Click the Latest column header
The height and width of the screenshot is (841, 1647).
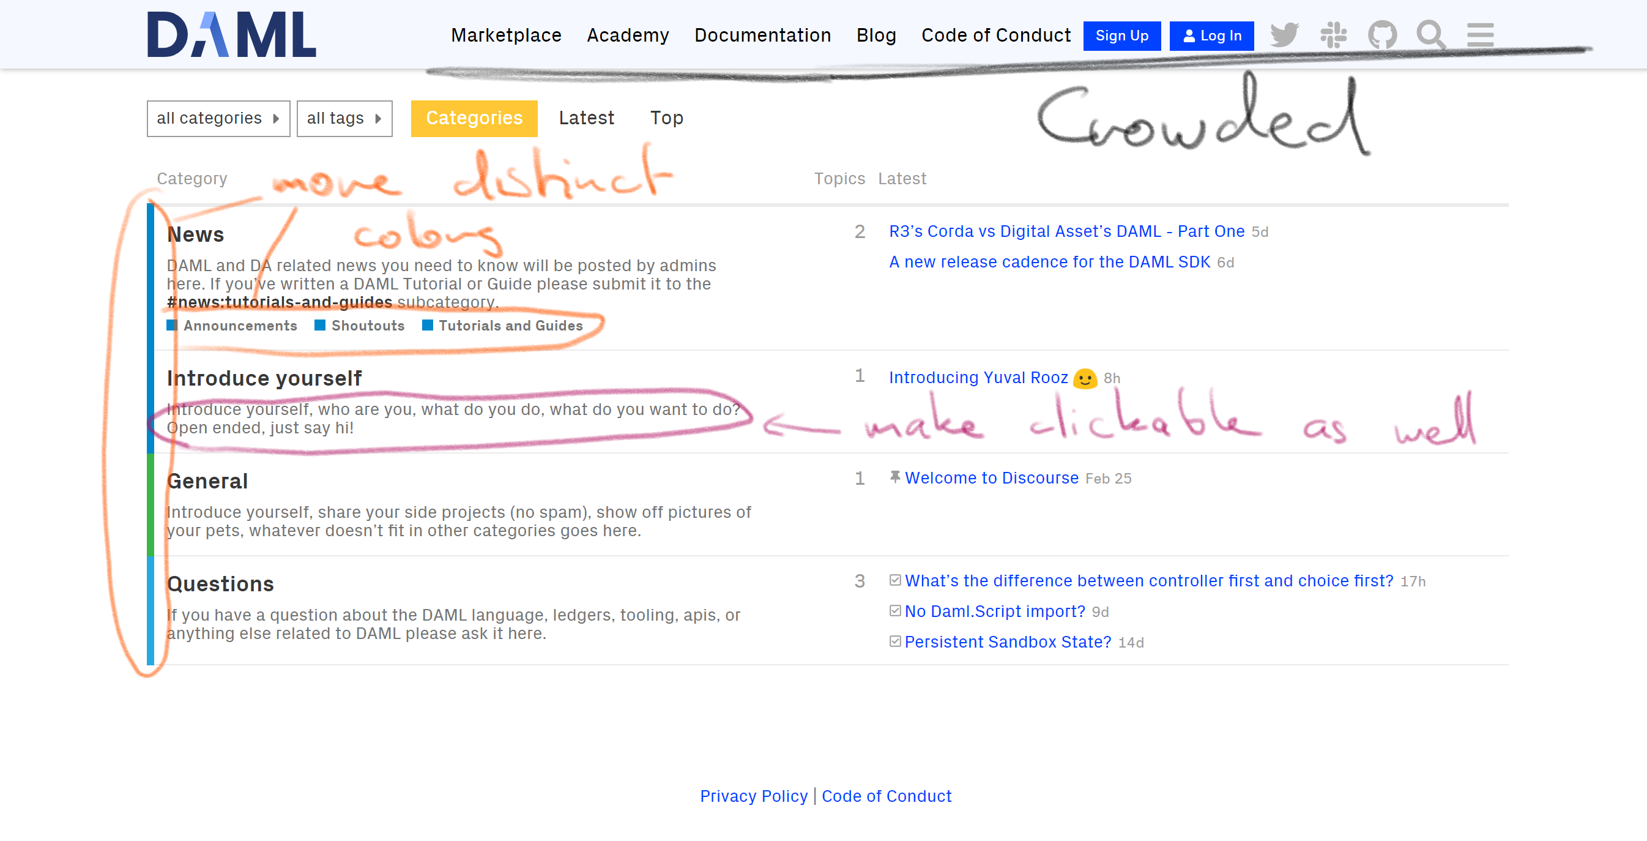click(x=902, y=179)
